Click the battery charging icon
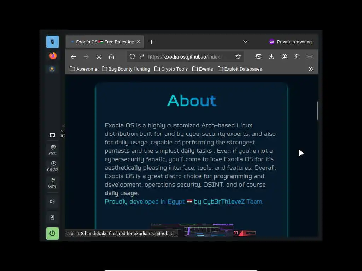Screen dimensions: 362x271 pos(52,217)
